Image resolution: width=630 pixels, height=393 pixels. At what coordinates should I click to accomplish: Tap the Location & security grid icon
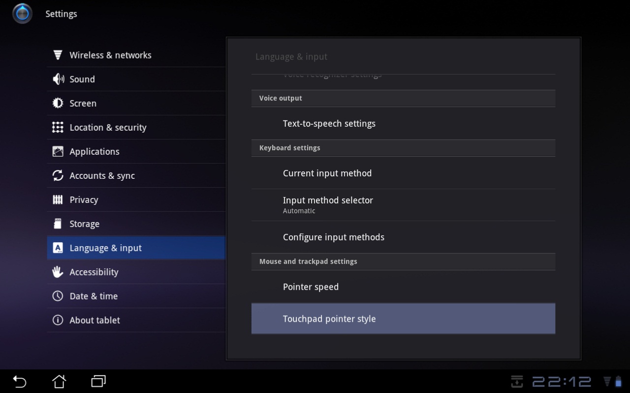(x=58, y=127)
